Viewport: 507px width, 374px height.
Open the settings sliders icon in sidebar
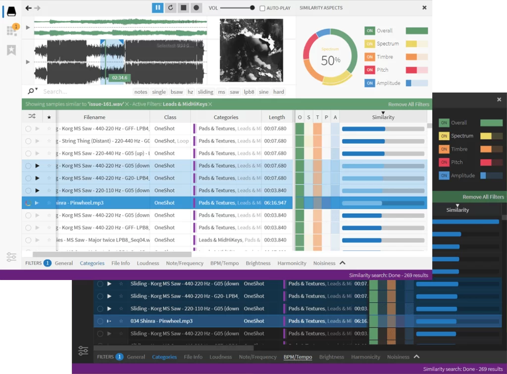click(x=11, y=257)
